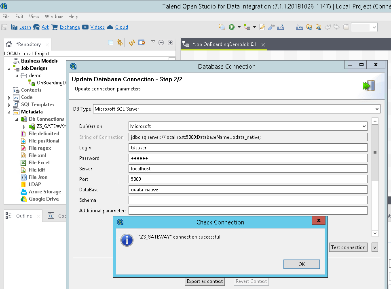This screenshot has height=289, width=391.
Task: Collapse the Job Designs tree node
Action: coord(9,69)
